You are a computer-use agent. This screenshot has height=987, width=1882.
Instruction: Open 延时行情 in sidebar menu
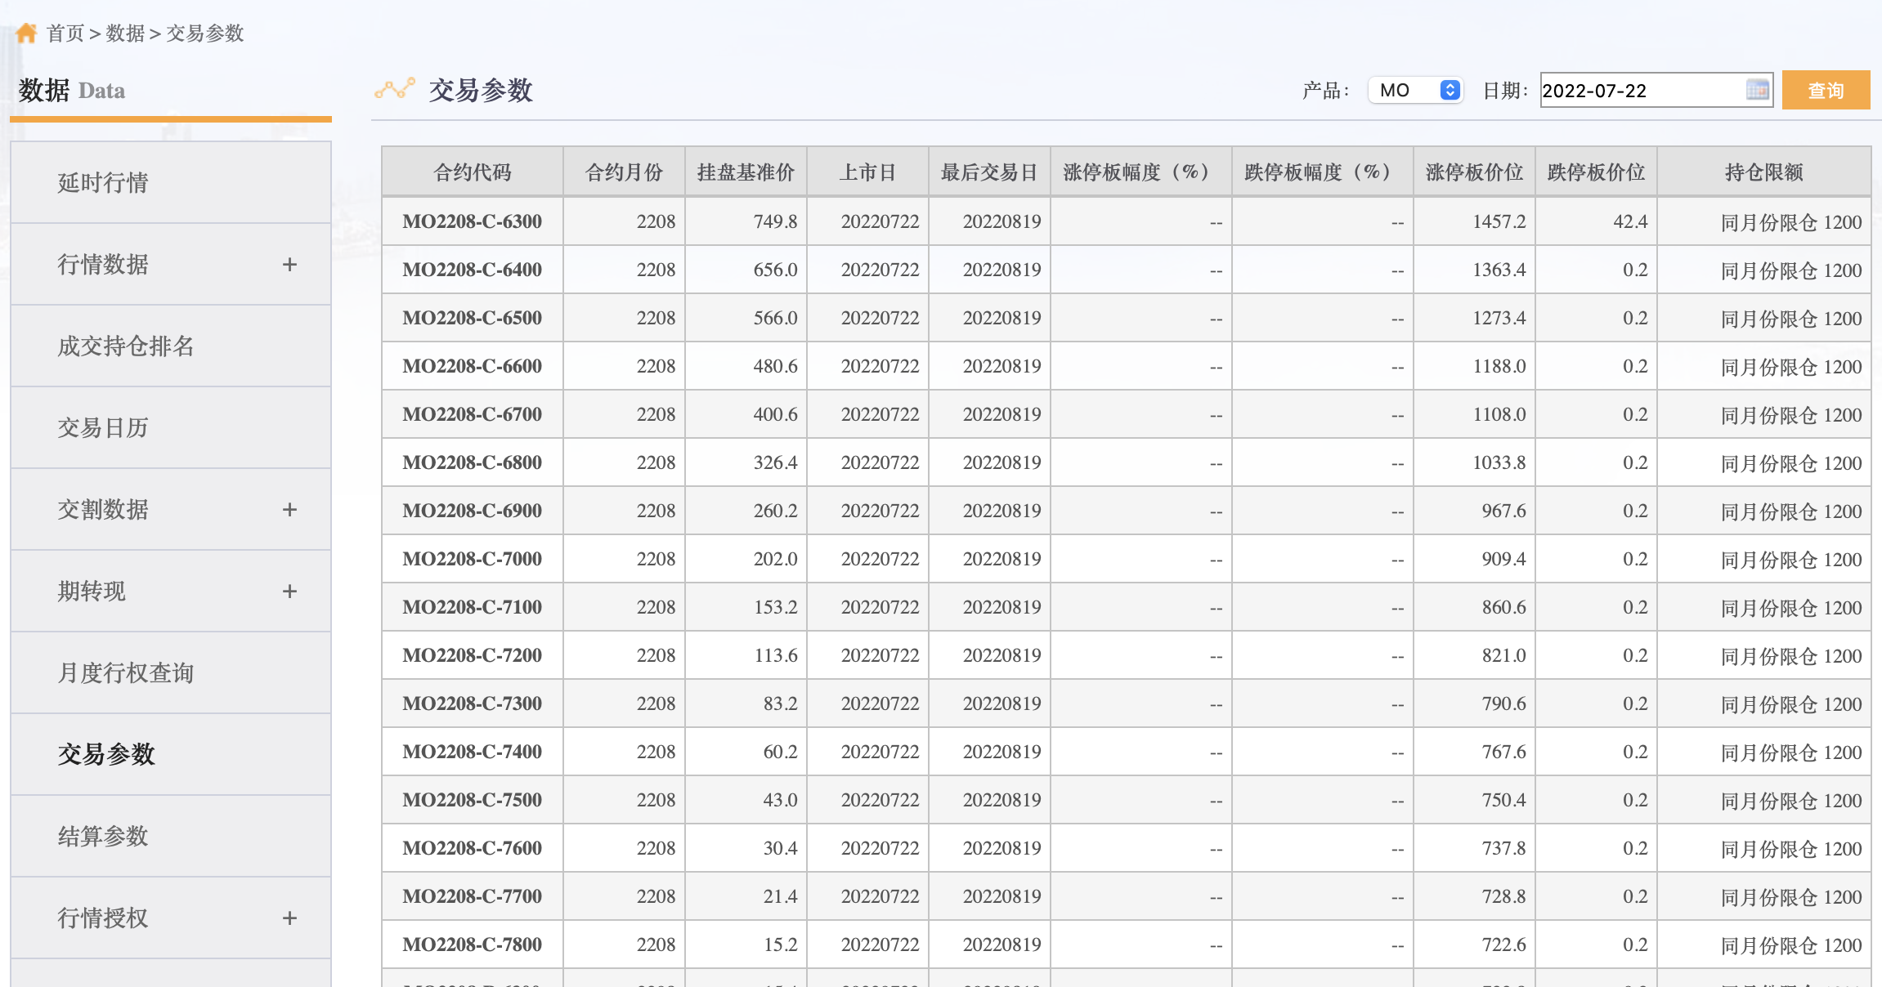(x=103, y=182)
